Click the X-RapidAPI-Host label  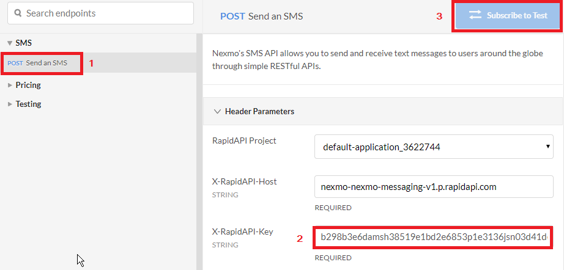[245, 181]
